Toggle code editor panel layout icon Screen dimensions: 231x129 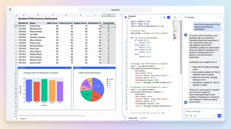[x=175, y=17]
